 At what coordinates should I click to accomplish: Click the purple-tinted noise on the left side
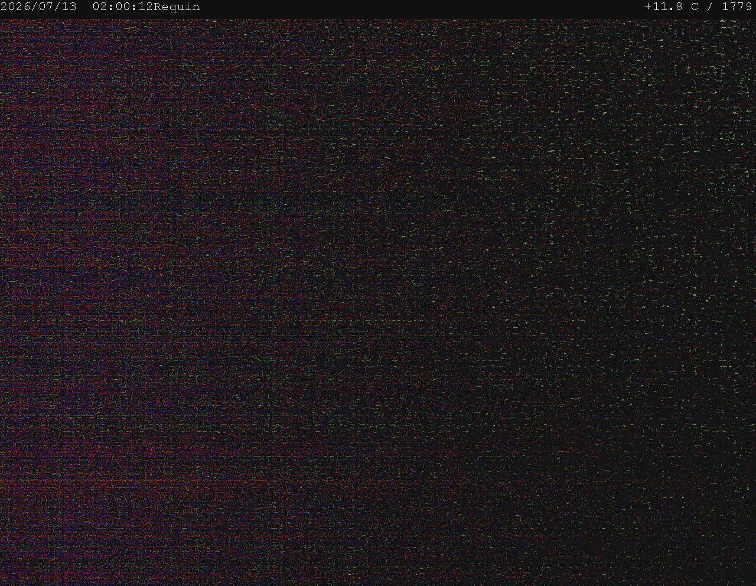pyautogui.click(x=89, y=295)
